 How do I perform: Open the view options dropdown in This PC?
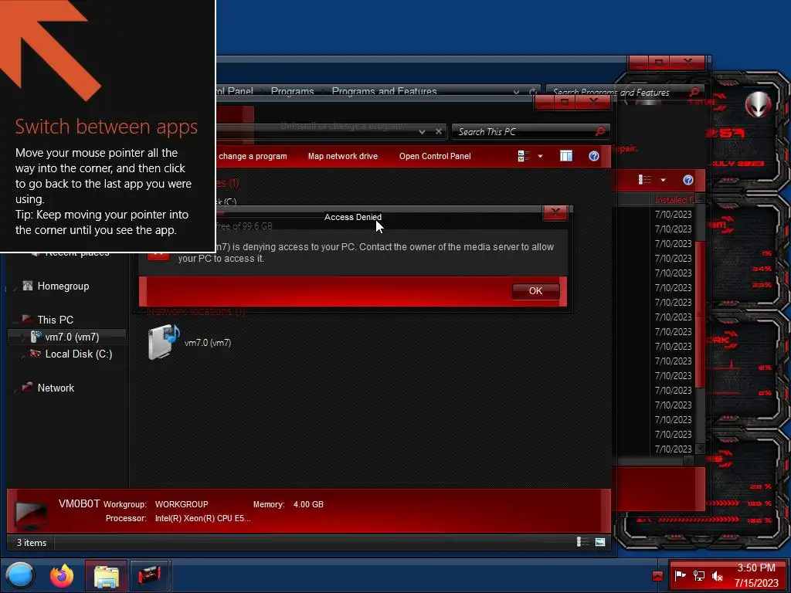(540, 156)
